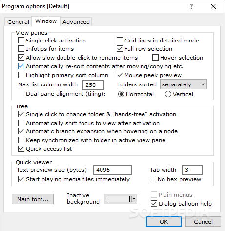Open the Main font dialog

tap(33, 199)
